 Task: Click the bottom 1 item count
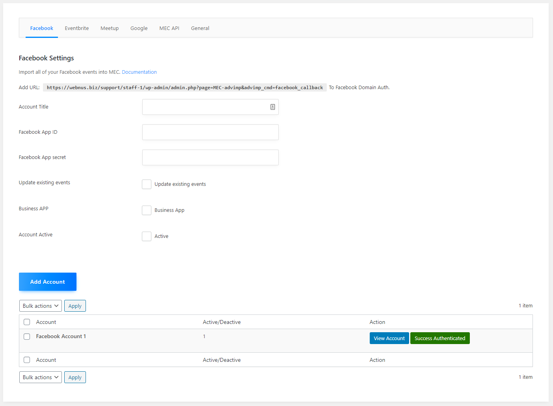(x=525, y=377)
